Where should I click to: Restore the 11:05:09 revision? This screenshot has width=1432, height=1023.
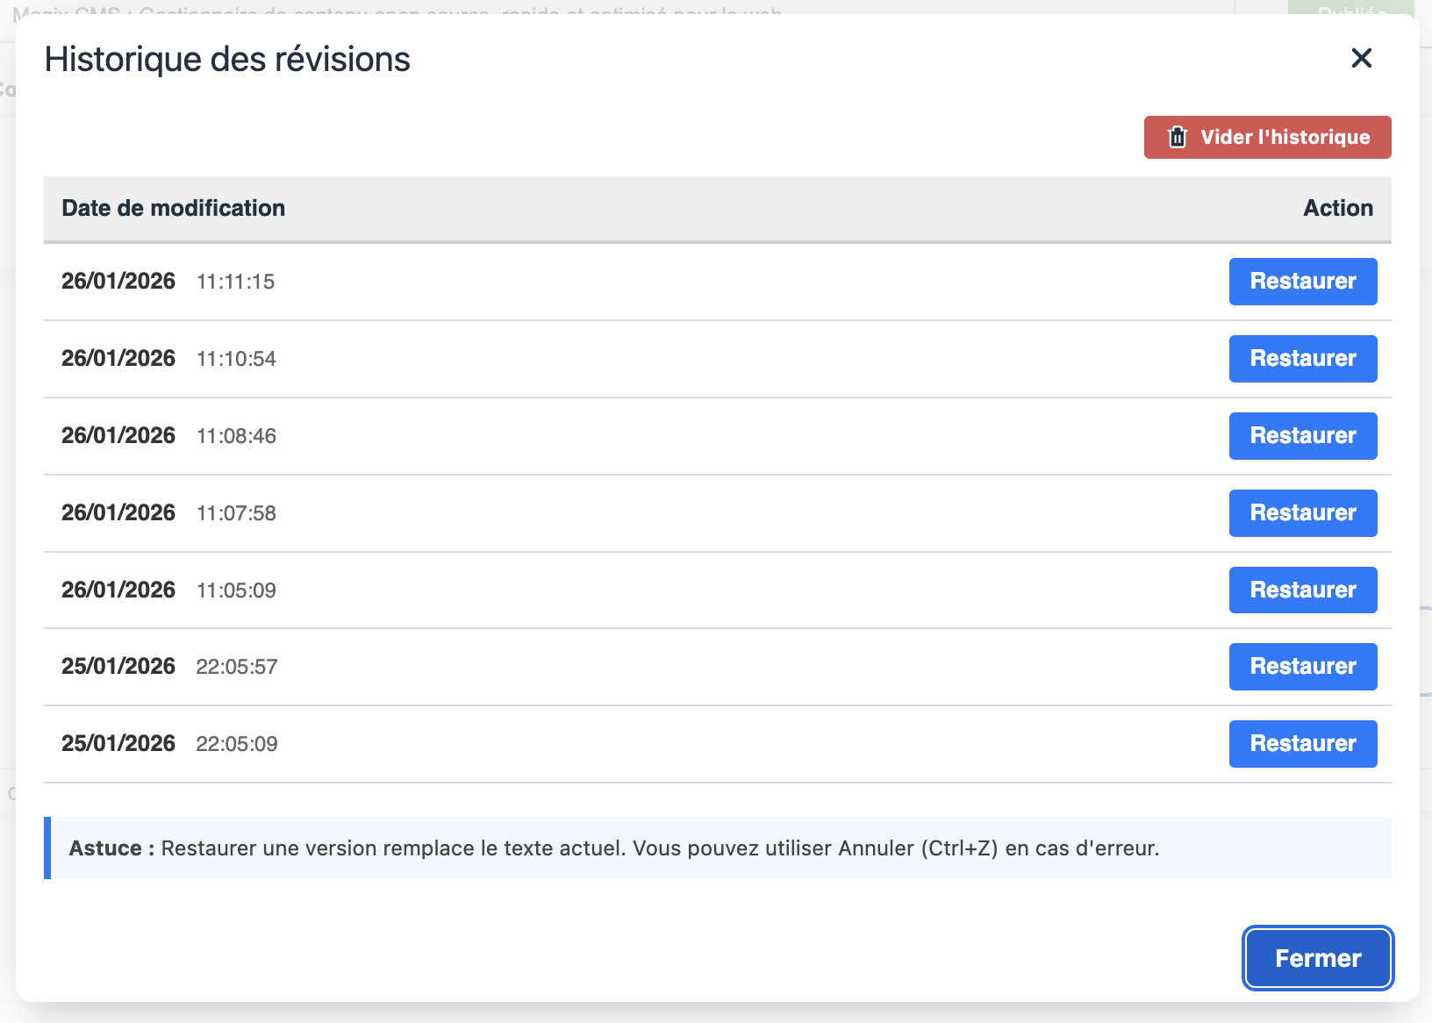(x=1302, y=590)
